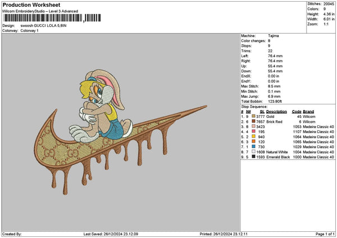This screenshot has width=337, height=238.
Task: Click the Trims value 22
Action: [270, 51]
